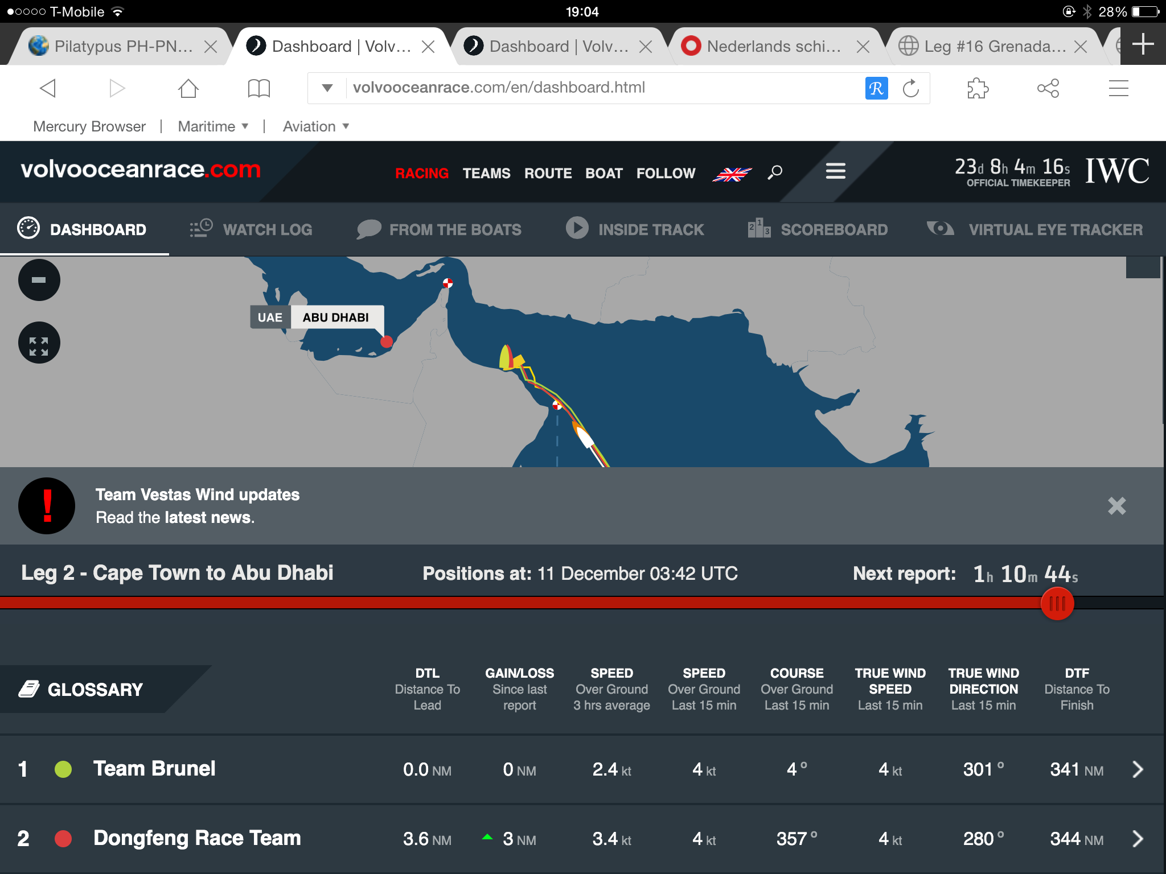Click the Abu Dhabi red finish marker
The width and height of the screenshot is (1166, 874).
pyautogui.click(x=387, y=341)
